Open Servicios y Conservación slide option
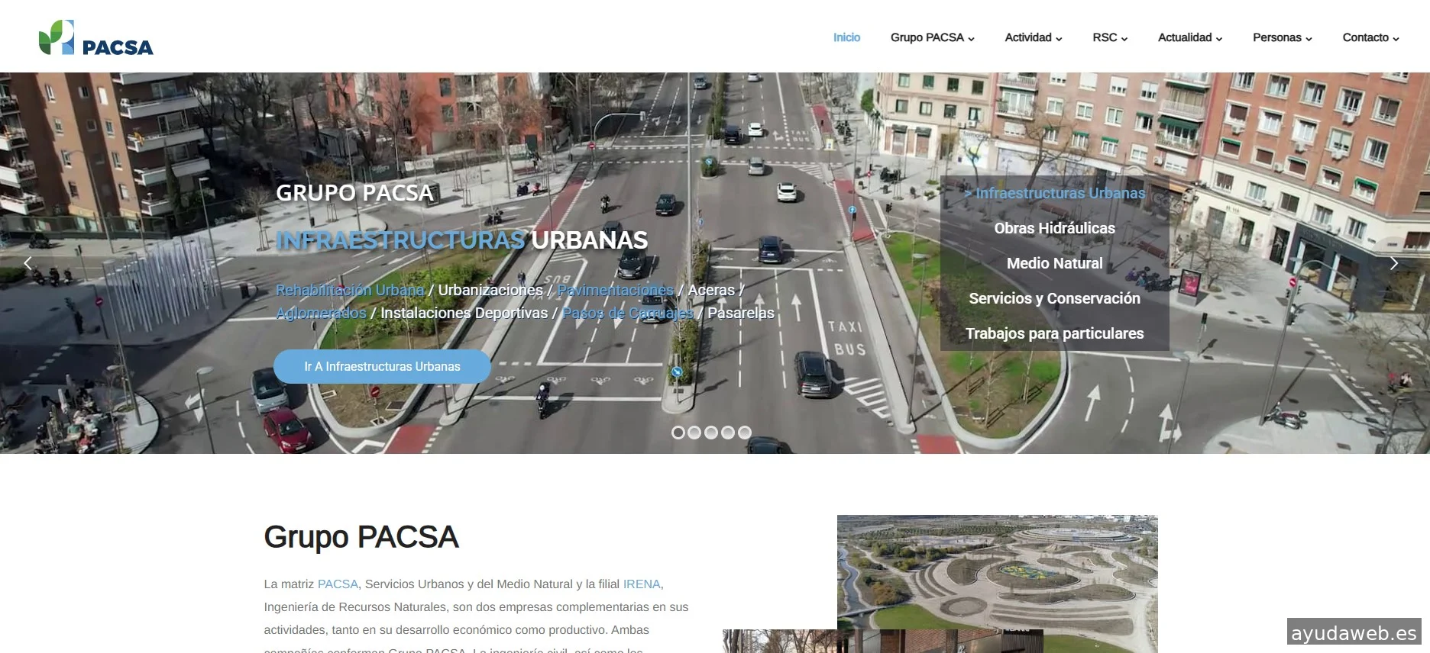The width and height of the screenshot is (1430, 653). tap(1054, 298)
